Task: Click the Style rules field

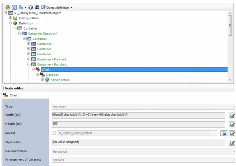Action: pos(138,143)
